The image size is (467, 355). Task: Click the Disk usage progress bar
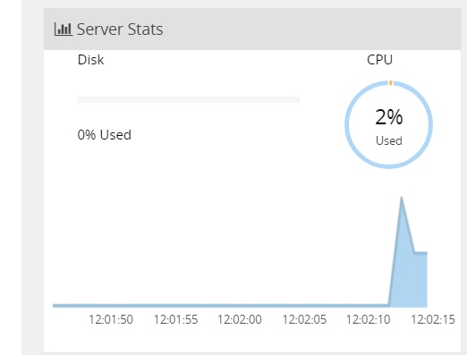tap(189, 99)
